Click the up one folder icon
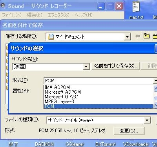Image resolution: width=157 pixels, height=147 pixels. click(x=146, y=36)
